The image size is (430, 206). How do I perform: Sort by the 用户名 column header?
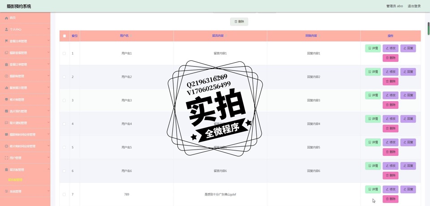pos(124,36)
